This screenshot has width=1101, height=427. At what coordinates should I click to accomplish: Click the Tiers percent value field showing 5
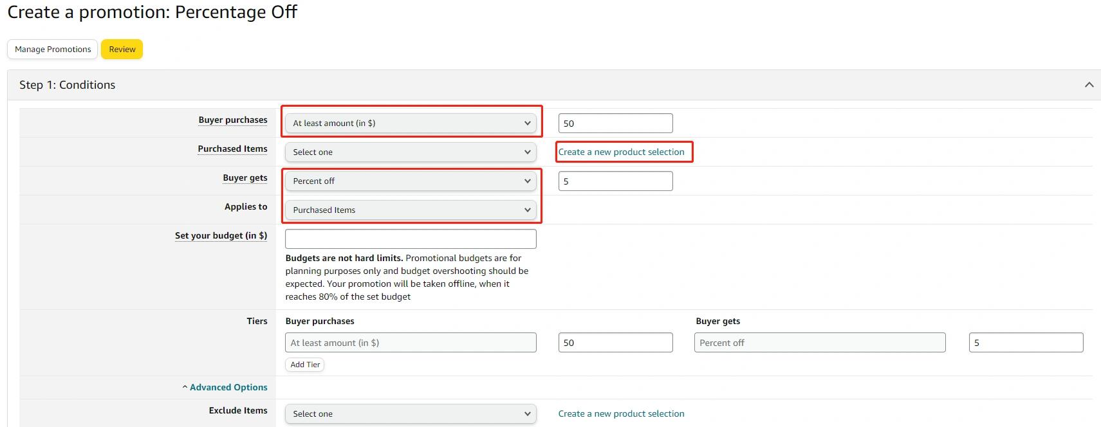pos(1026,343)
